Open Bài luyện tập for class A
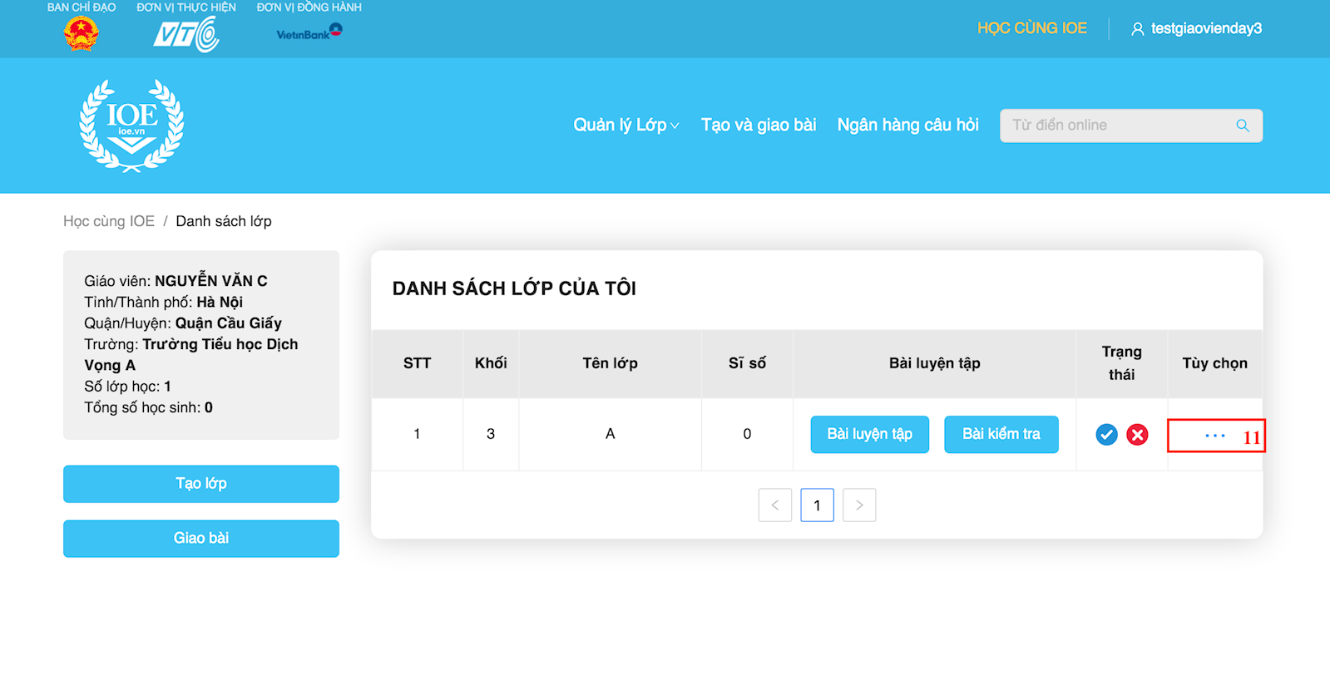1330x685 pixels. [869, 435]
